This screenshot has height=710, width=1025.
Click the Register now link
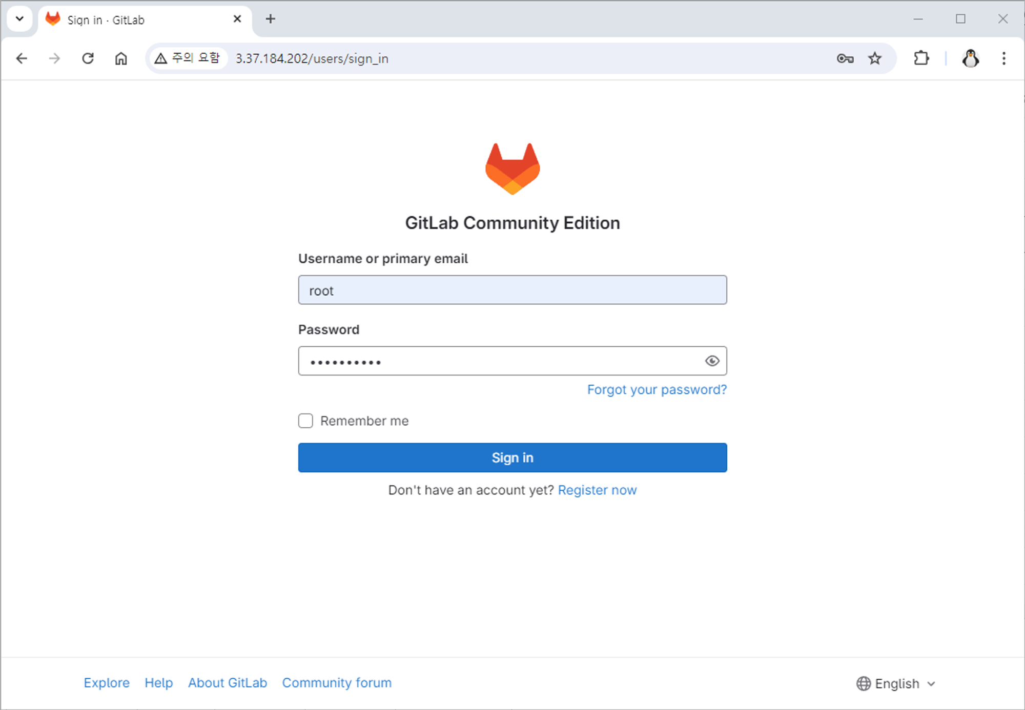597,490
